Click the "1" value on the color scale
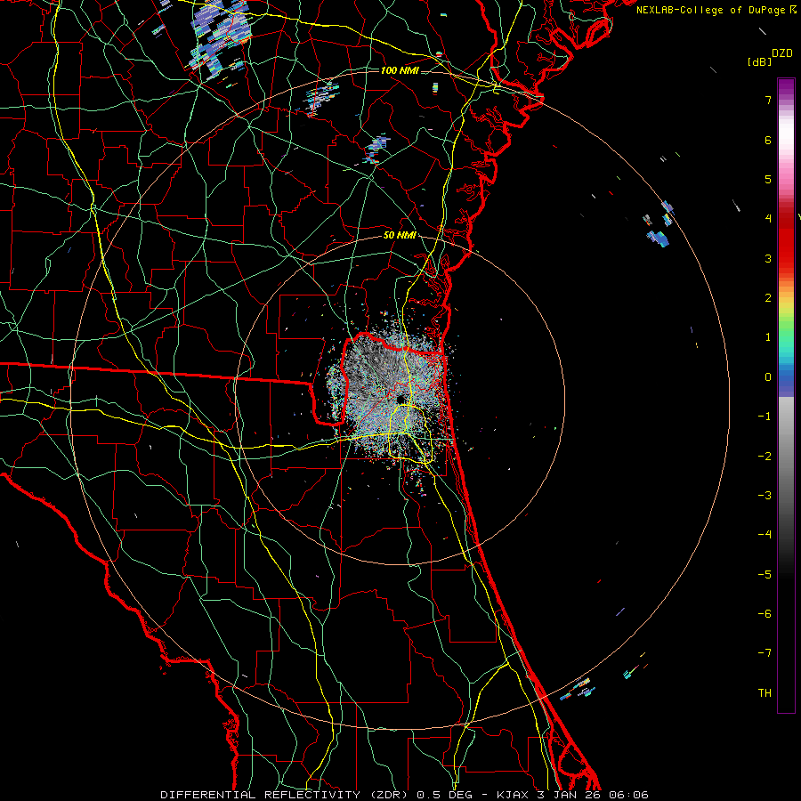Image resolution: width=801 pixels, height=801 pixels. 768,337
